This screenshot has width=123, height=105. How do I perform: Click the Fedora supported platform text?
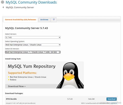13,80
